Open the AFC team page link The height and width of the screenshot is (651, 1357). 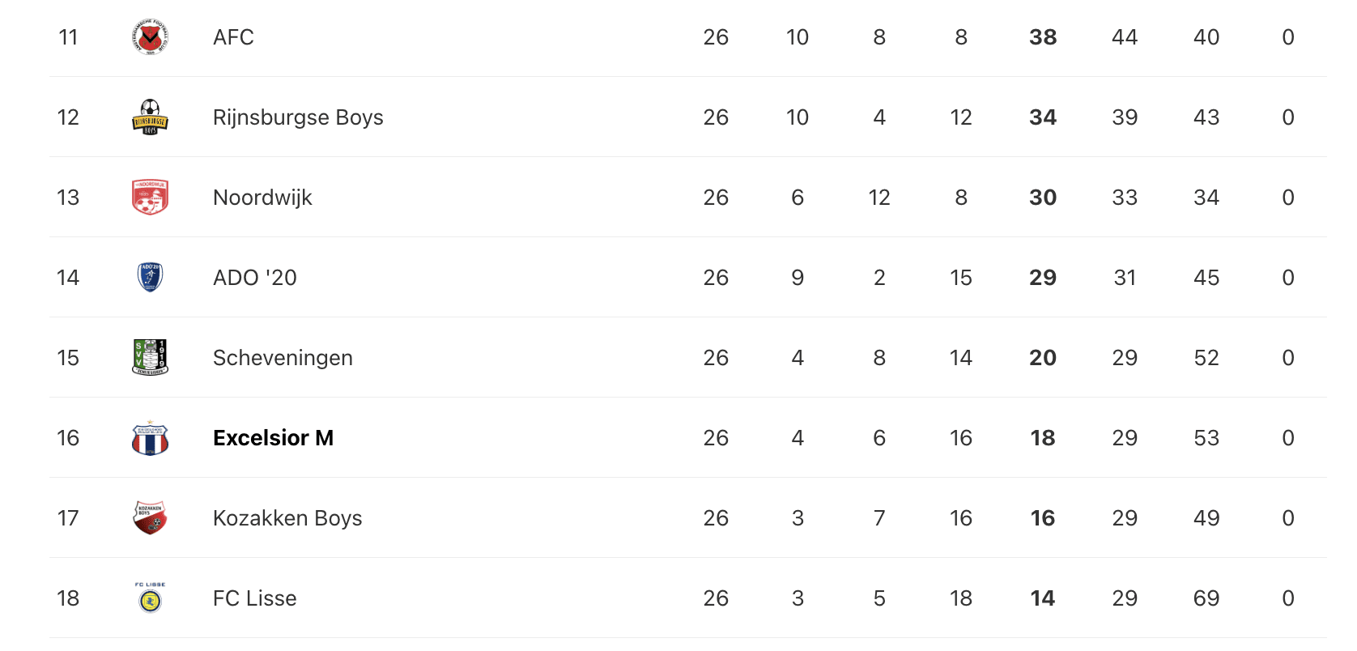coord(233,37)
